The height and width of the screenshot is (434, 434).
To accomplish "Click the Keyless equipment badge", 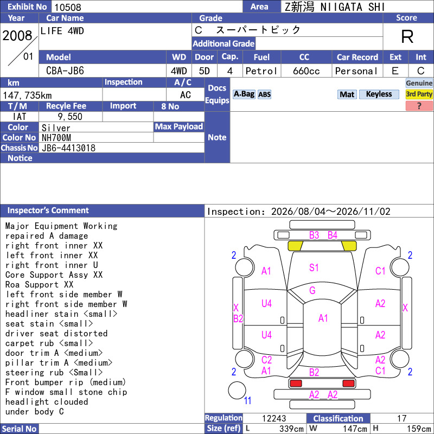I will point(379,94).
